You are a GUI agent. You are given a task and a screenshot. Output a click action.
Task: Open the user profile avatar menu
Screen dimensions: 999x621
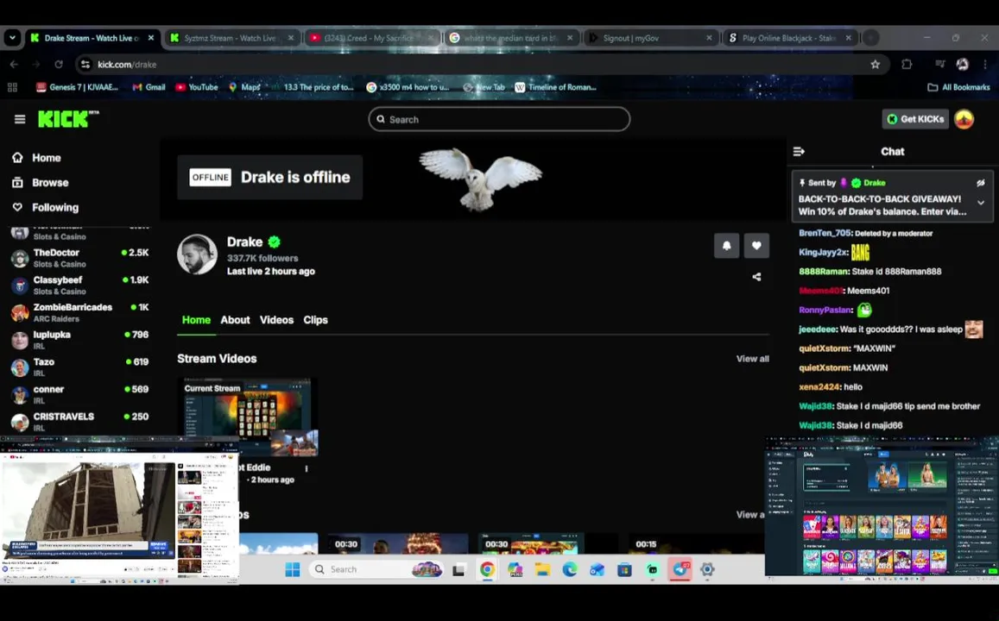[964, 119]
